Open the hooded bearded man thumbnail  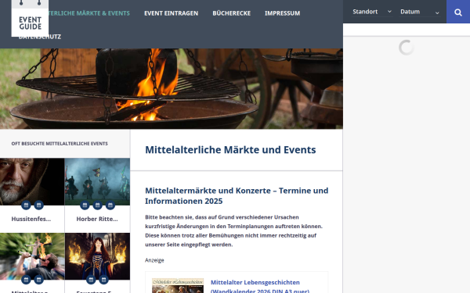click(32, 181)
